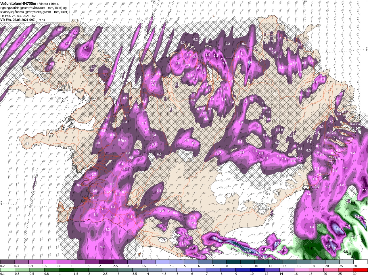Pick the red 30 swatch in the rain scale

361,270
